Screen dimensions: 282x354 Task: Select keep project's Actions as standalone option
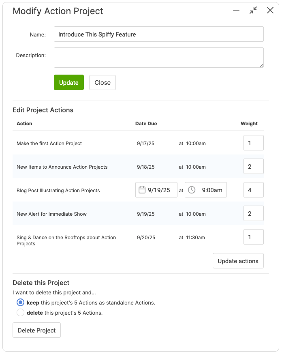[x=20, y=303]
